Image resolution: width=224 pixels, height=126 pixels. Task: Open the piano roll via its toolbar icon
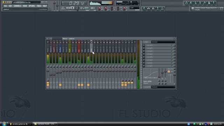pos(153,8)
